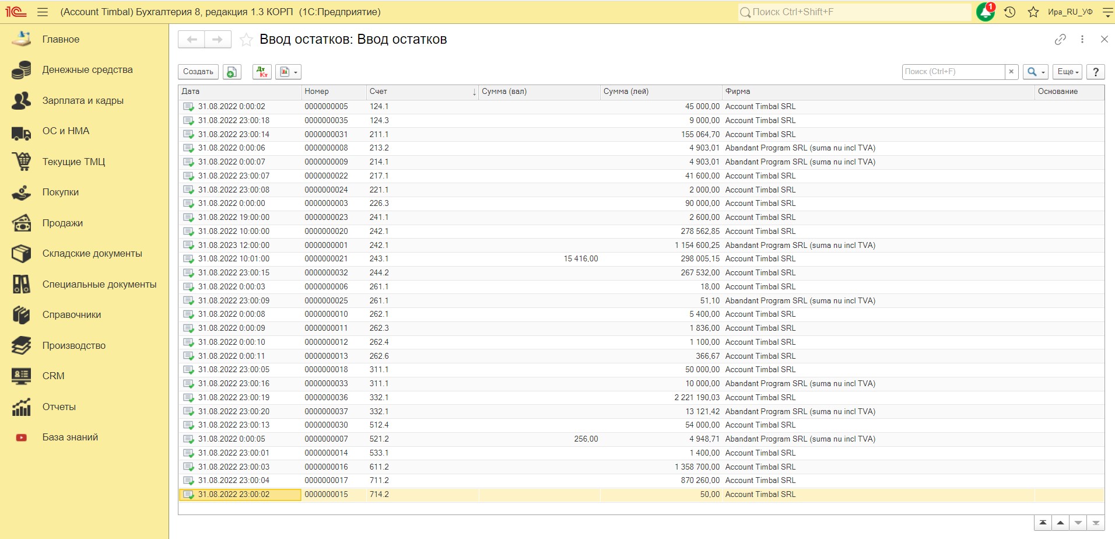Image resolution: width=1115 pixels, height=539 pixels.
Task: Get link to this form icon
Action: (x=1060, y=39)
